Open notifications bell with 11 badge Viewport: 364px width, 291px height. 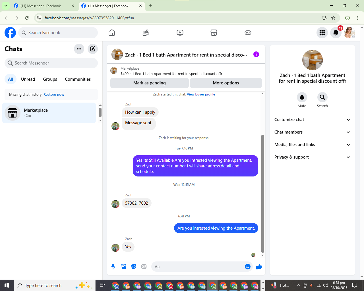[x=336, y=33]
